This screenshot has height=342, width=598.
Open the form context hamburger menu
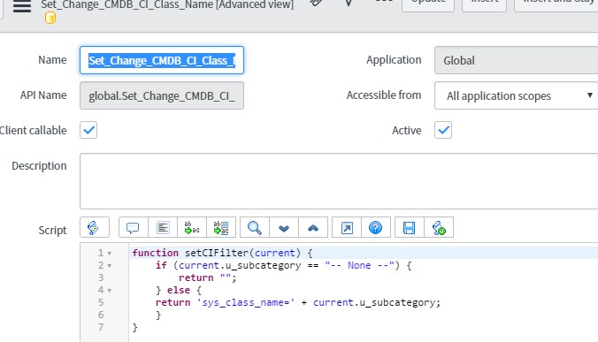pyautogui.click(x=22, y=6)
